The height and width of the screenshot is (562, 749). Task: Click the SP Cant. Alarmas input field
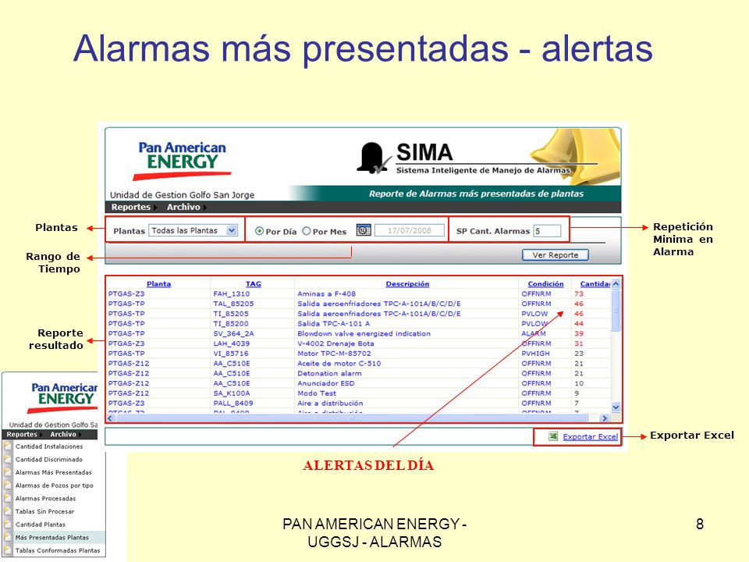[x=547, y=231]
